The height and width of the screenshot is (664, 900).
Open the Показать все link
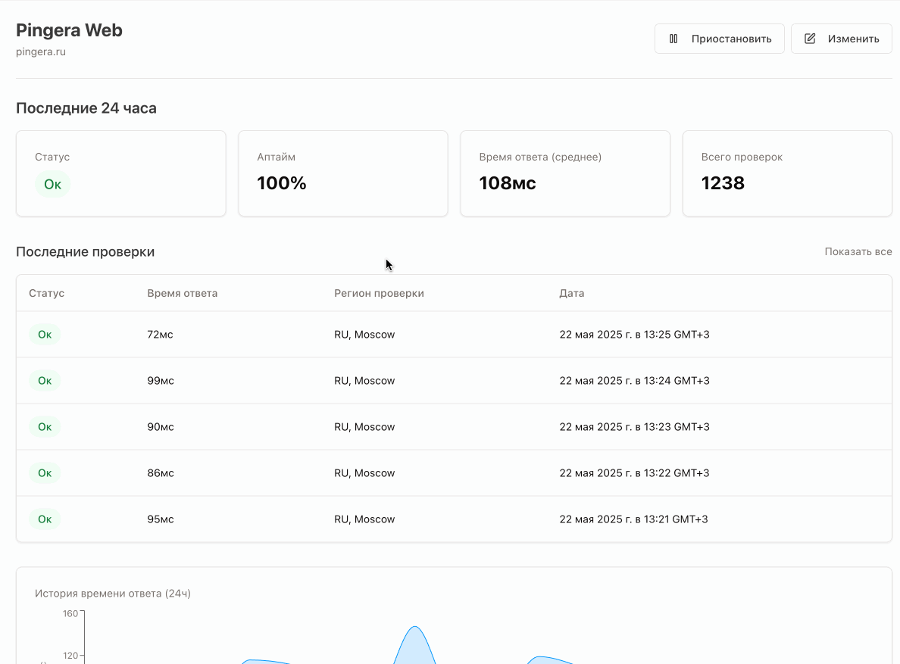[x=858, y=251]
